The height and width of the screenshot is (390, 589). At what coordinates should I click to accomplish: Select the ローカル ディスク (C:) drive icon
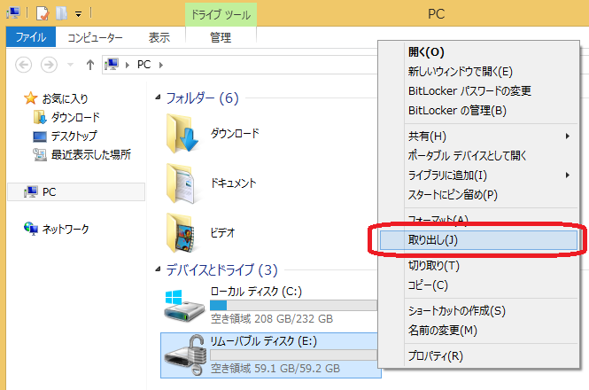click(184, 305)
